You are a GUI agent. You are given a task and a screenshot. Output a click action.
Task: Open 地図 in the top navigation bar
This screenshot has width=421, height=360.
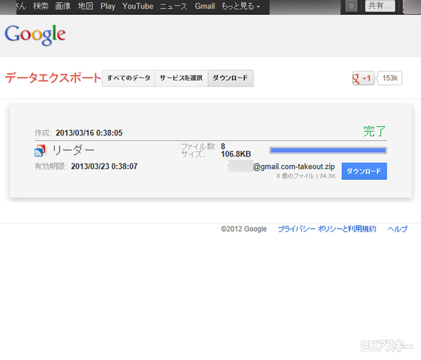pos(86,6)
